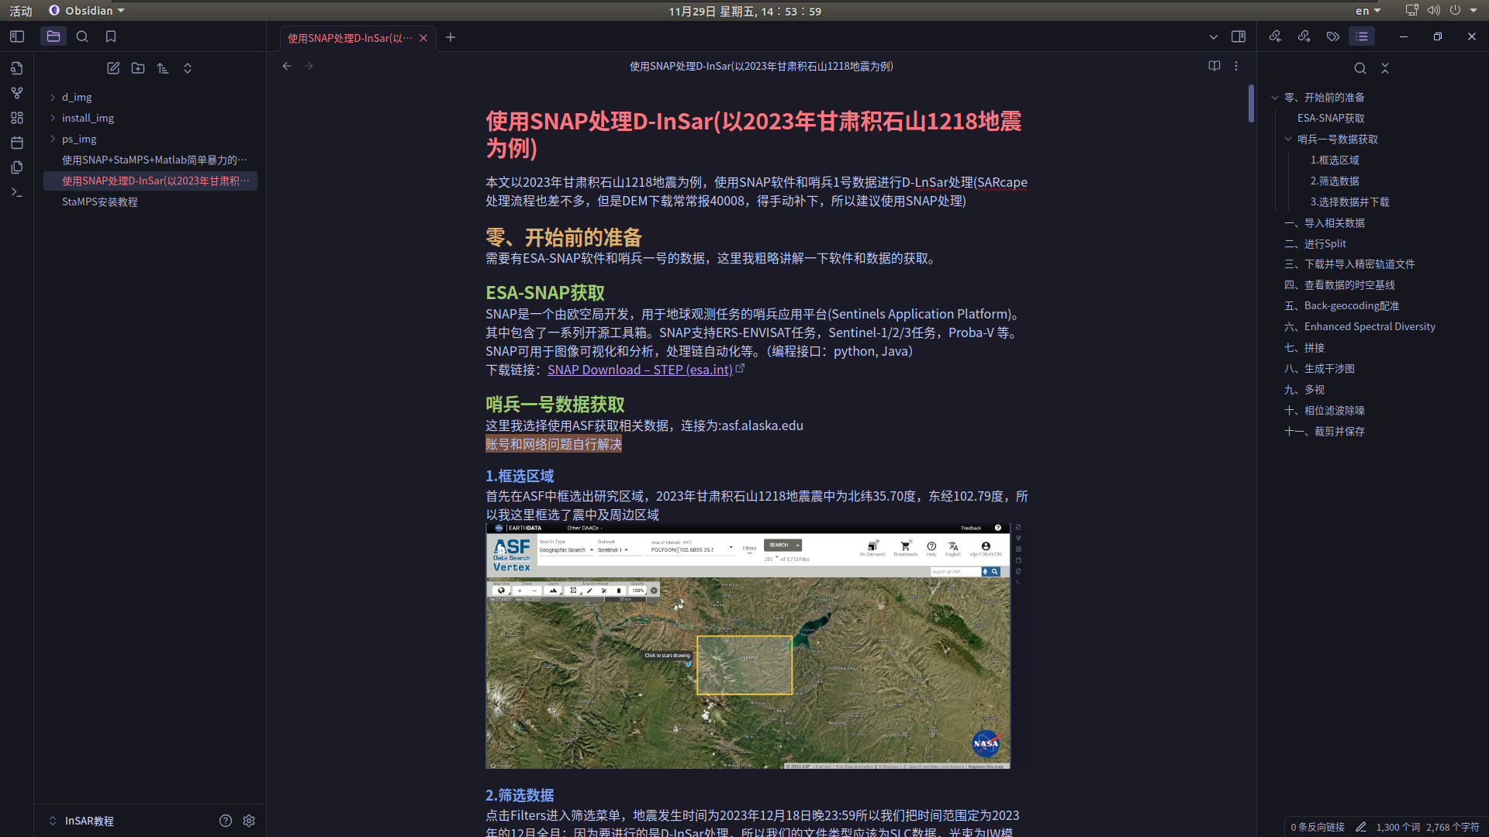Collapse all outline headings icon
This screenshot has height=837, width=1489.
click(1385, 68)
